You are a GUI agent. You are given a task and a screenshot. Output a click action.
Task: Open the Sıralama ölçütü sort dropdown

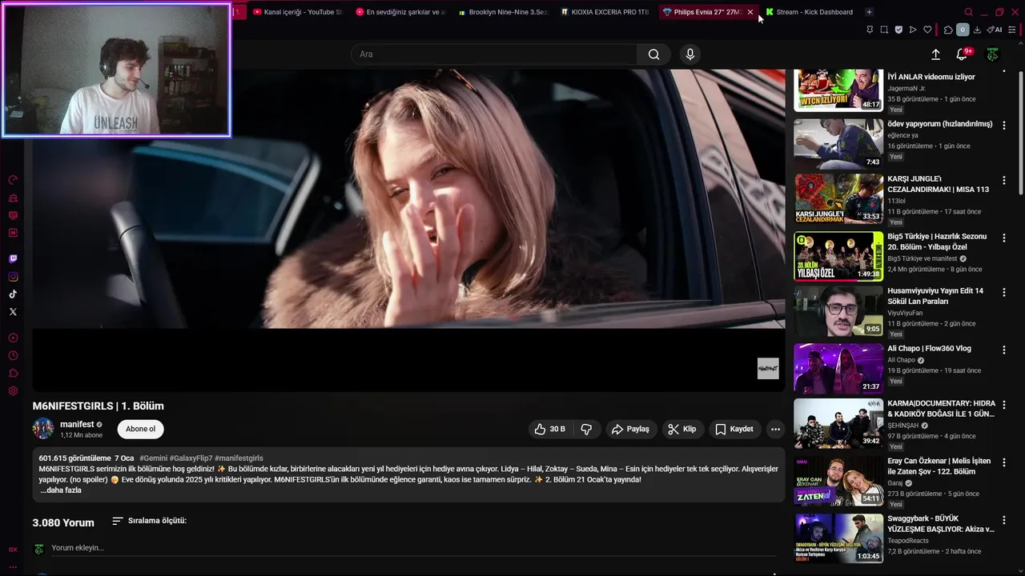click(149, 521)
